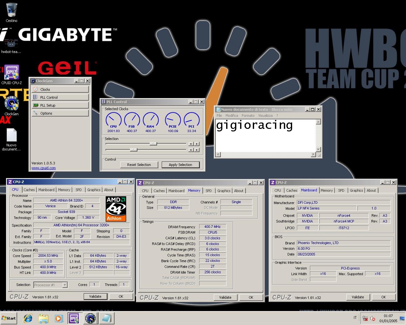The width and height of the screenshot is (406, 325).
Task: Select the hwbot-tea... desktop icon
Action: [x=11, y=46]
